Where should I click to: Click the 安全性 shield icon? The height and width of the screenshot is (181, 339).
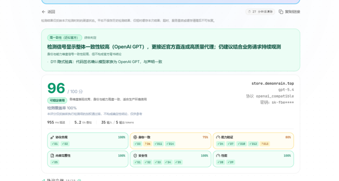(x=135, y=156)
